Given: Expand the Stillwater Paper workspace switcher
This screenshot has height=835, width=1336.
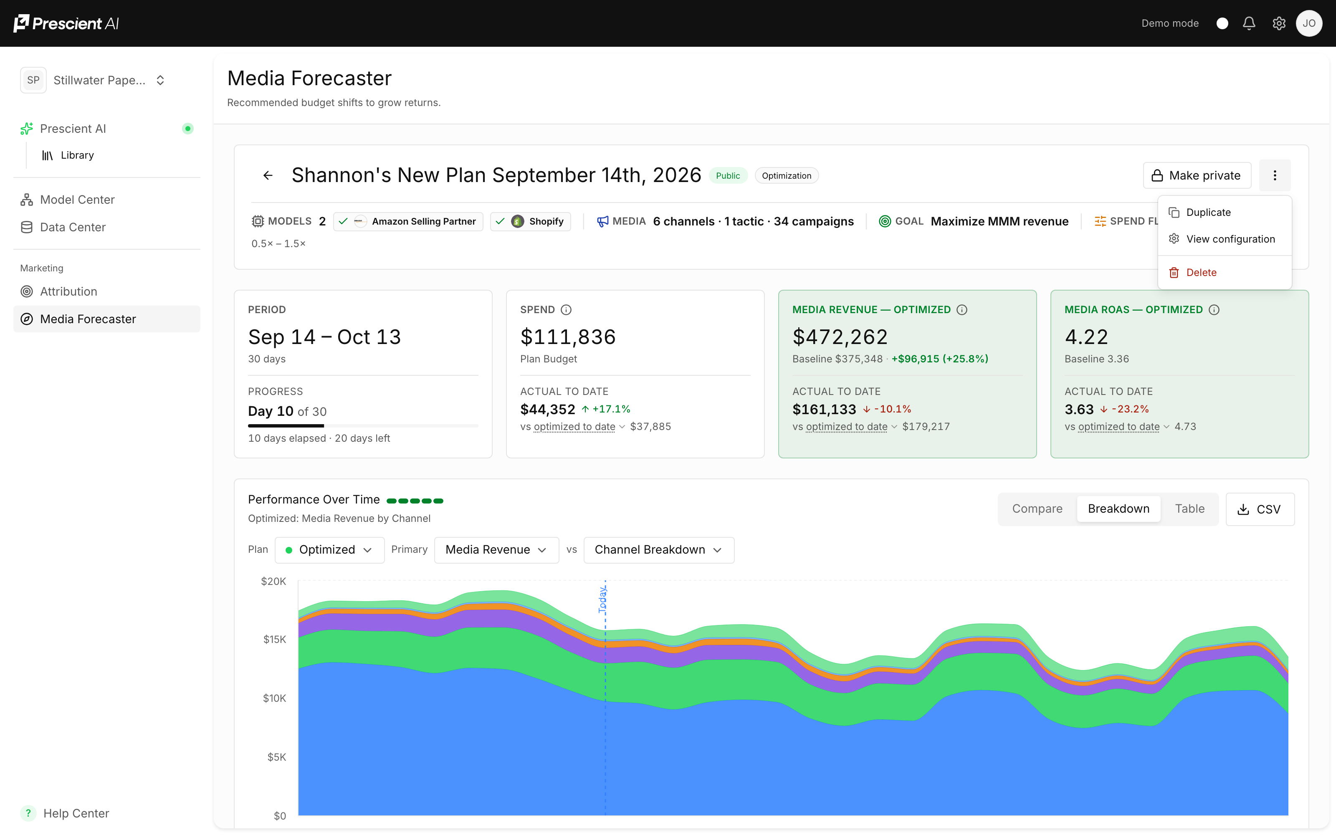Looking at the screenshot, I should pos(94,80).
